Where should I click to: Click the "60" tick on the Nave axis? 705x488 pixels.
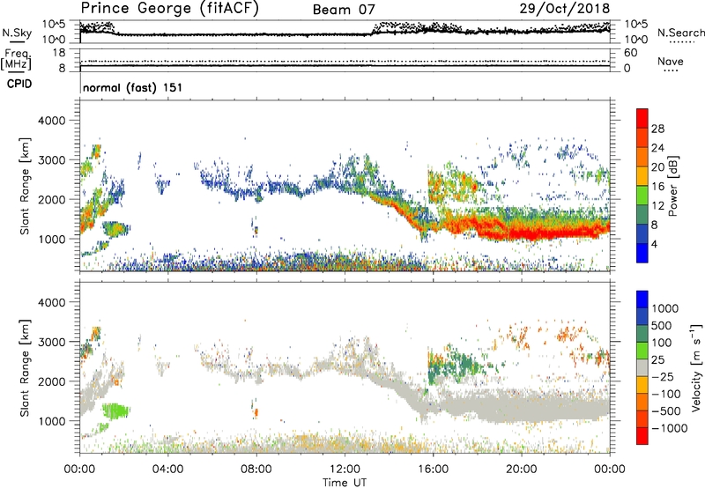[x=630, y=53]
